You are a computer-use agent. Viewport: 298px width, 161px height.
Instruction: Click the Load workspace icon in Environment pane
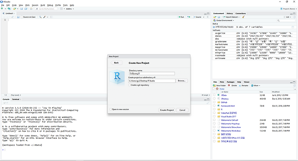215,17
